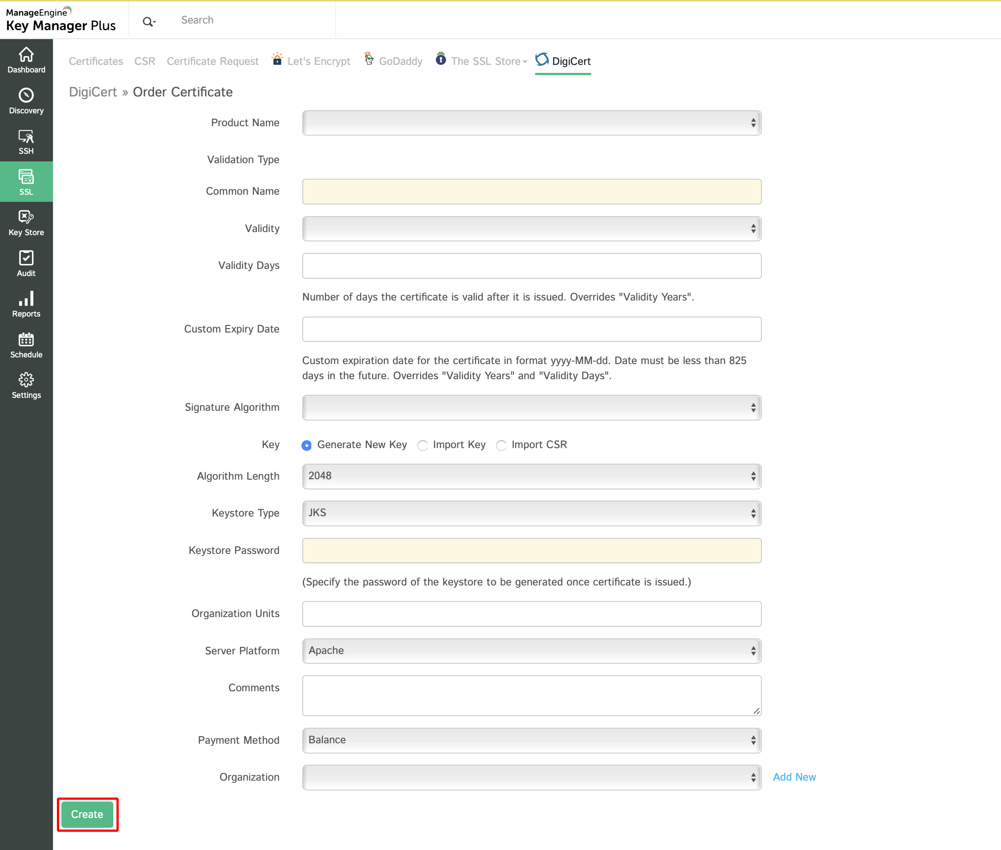Choose the Import CSR radio option
The image size is (1001, 850).
[501, 445]
